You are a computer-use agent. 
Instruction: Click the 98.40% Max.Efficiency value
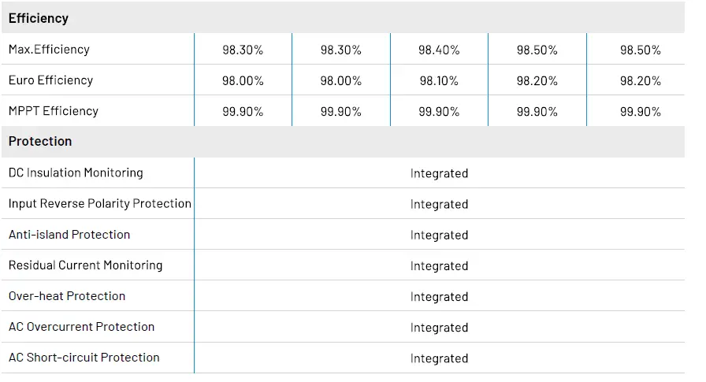point(439,50)
